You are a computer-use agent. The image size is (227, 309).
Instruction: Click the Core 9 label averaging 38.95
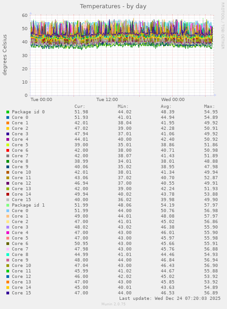point(20,167)
